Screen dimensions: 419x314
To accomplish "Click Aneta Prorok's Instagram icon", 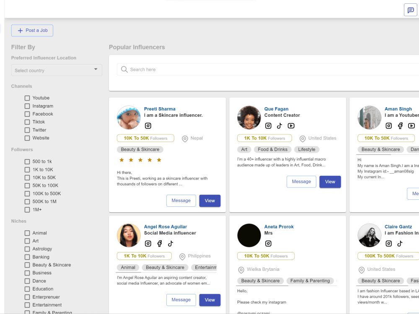I will point(268,244).
